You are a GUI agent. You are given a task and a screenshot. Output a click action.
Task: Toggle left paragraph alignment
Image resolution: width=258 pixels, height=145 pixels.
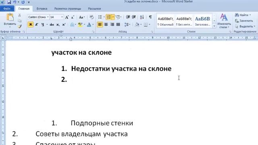100,25
